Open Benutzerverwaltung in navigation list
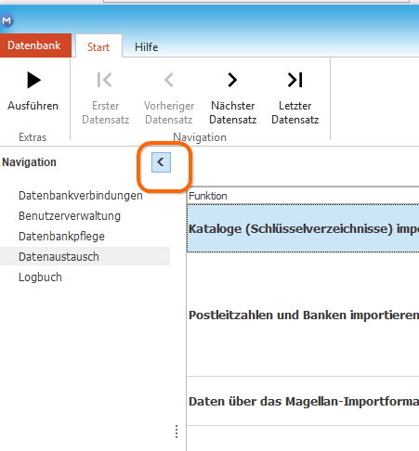 [70, 216]
